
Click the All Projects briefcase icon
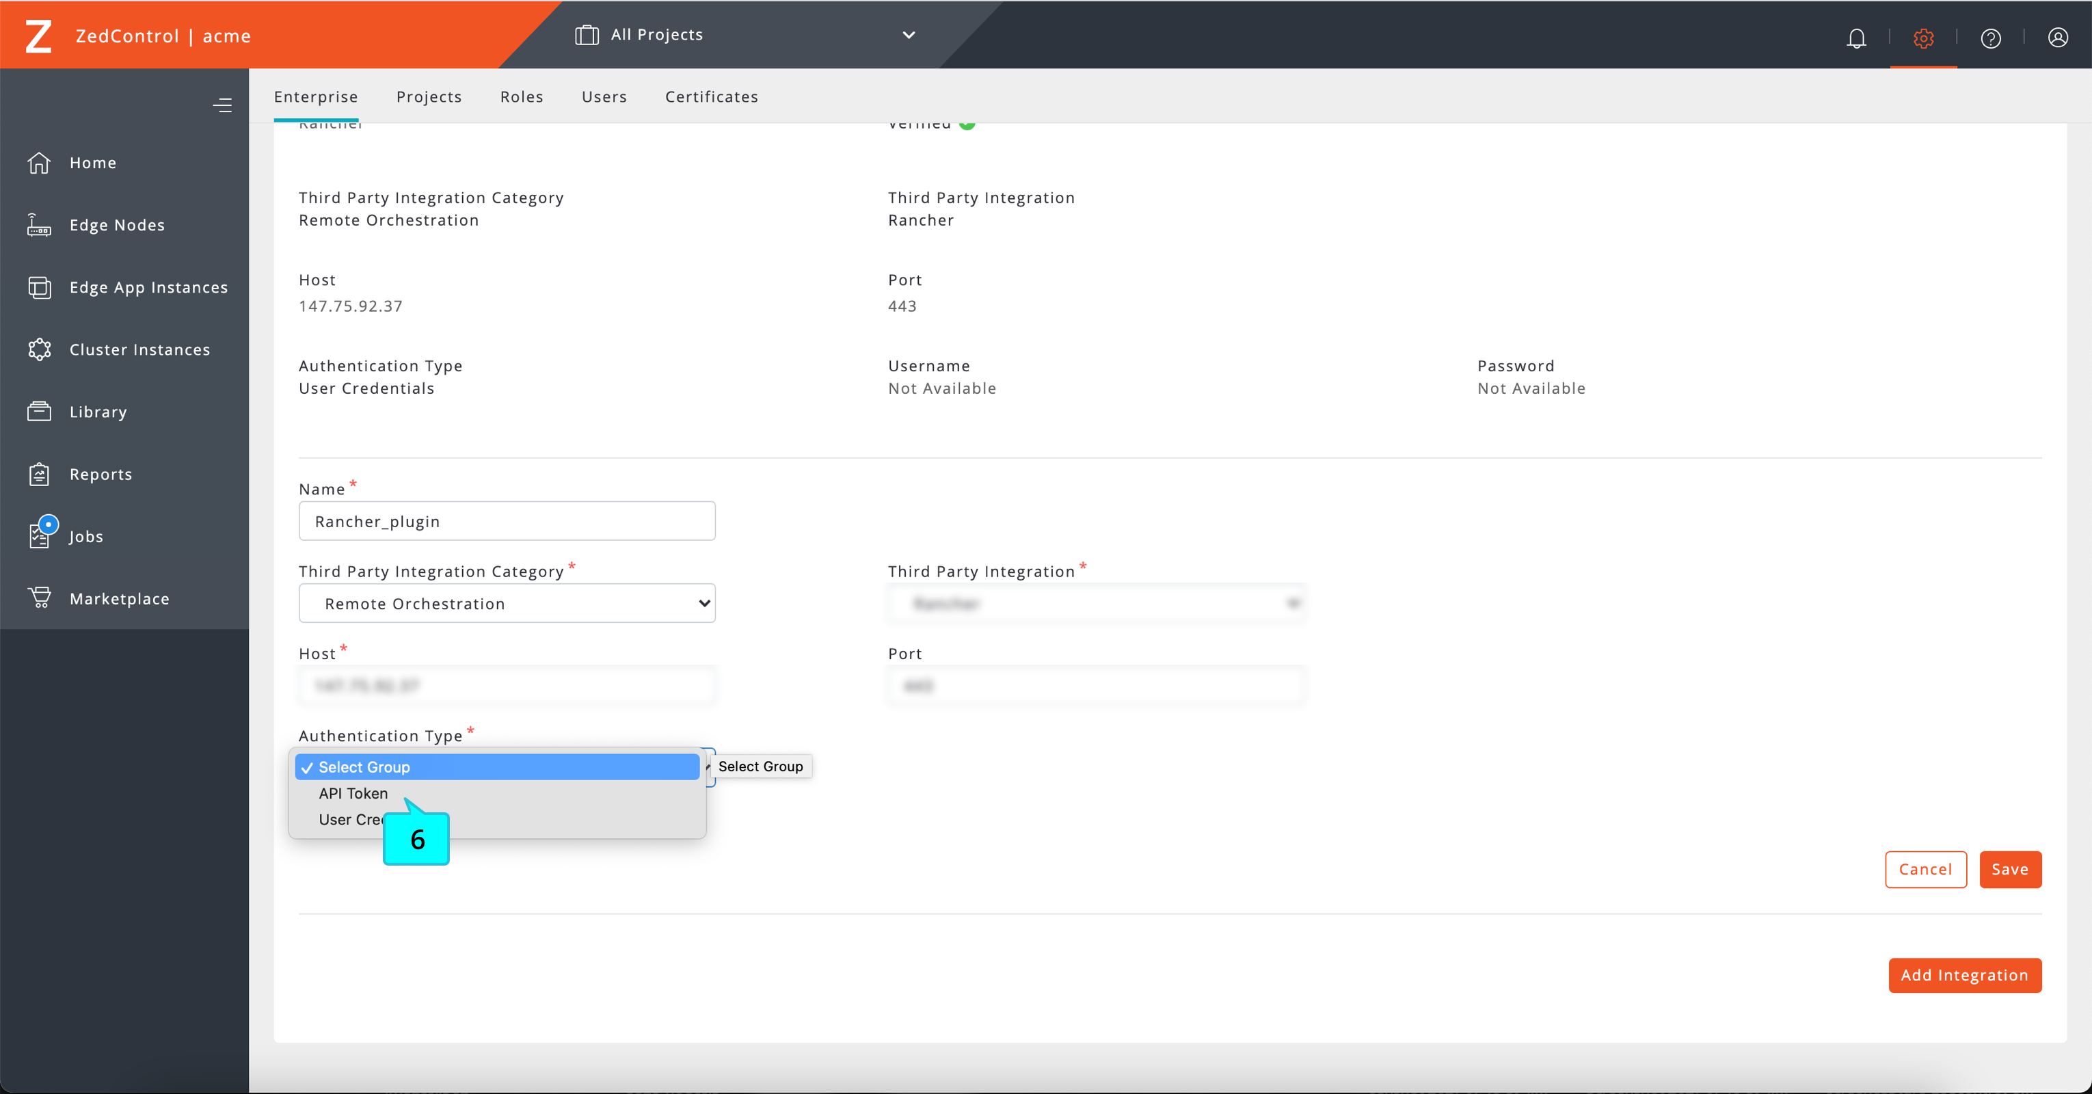[x=587, y=35]
